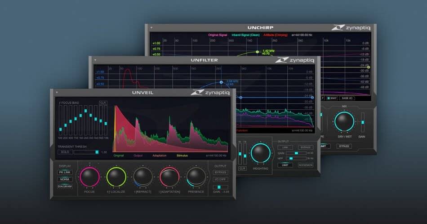Open the UNCHIRP preset menu triangle

click(x=151, y=28)
